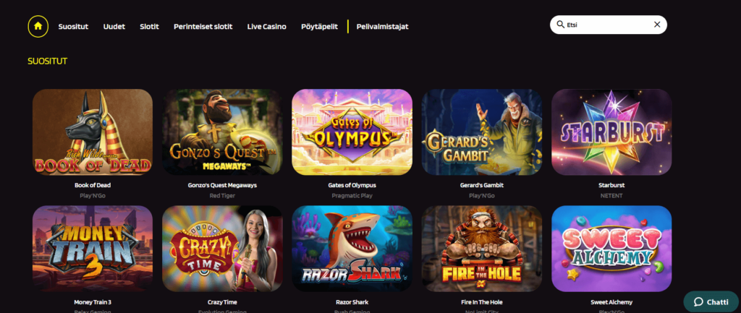Select the Slotit menu item
The width and height of the screenshot is (741, 313).
pyautogui.click(x=149, y=27)
